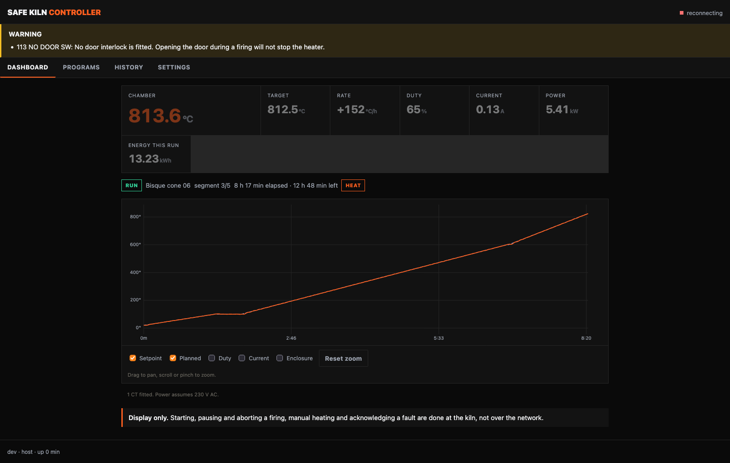Click the power value 5.41 kW
The image size is (730, 463).
(x=562, y=110)
